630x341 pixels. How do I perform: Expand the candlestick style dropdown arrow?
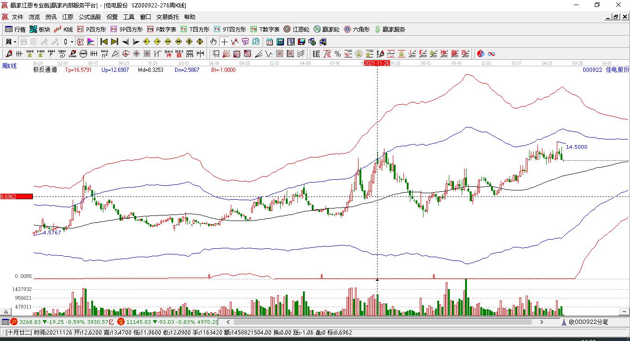[72, 42]
